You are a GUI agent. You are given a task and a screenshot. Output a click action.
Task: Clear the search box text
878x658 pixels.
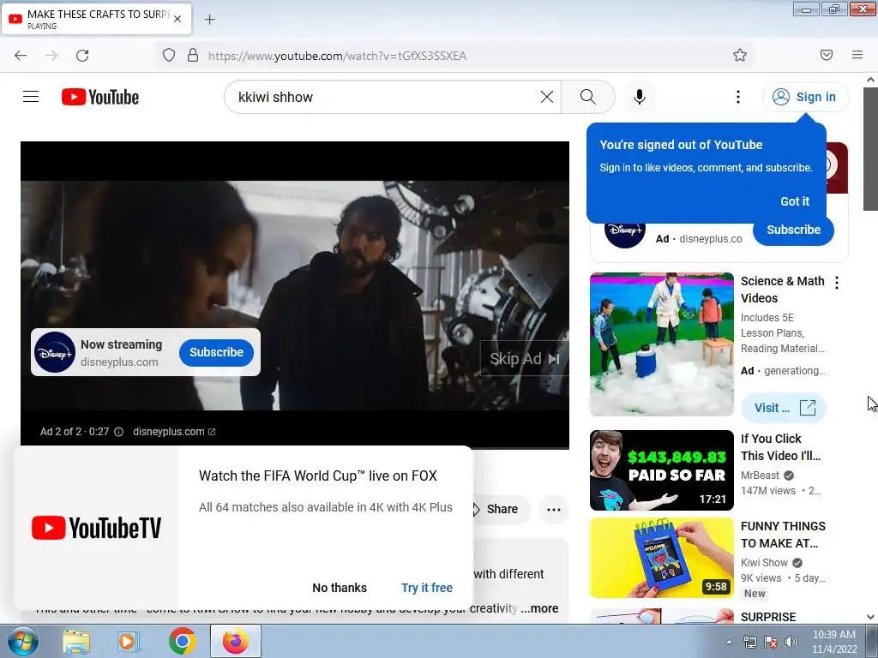[x=547, y=97]
